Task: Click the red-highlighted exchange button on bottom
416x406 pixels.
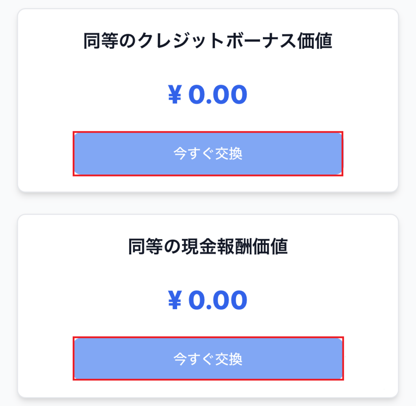Action: click(x=208, y=360)
